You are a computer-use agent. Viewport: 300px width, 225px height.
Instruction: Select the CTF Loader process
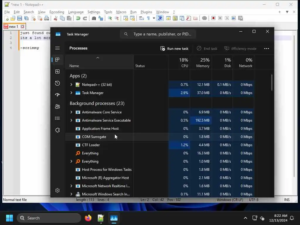click(160, 145)
